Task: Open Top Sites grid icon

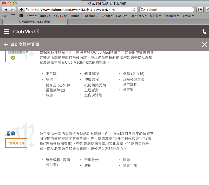Action: coord(21,16)
